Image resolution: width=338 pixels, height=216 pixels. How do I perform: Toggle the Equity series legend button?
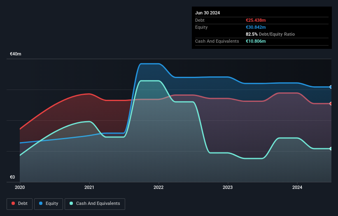pos(49,204)
